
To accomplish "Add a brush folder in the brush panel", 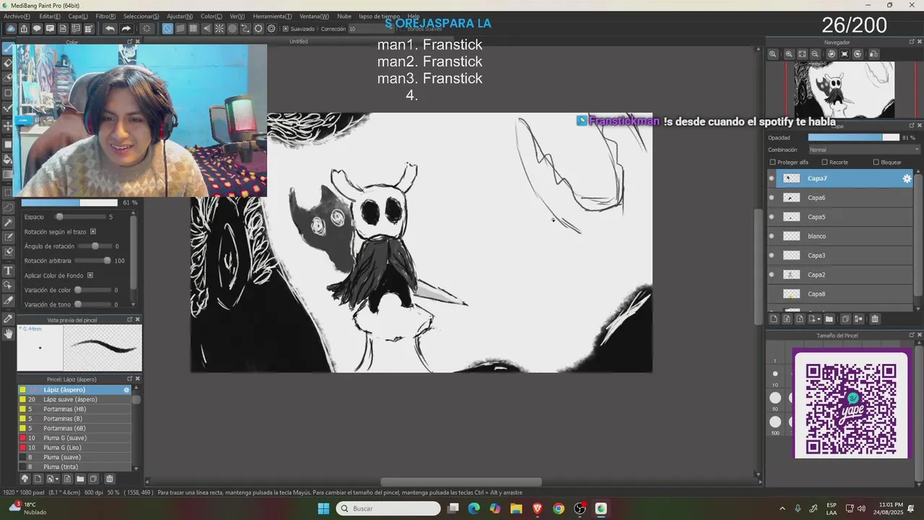I will [80, 479].
